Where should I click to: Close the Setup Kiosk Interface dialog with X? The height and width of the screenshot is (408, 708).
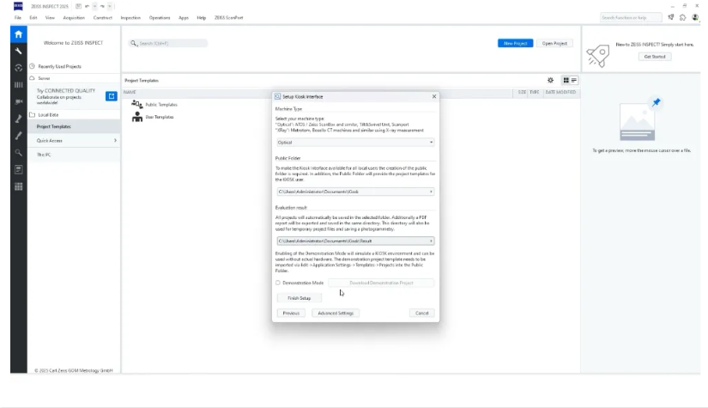(x=434, y=96)
